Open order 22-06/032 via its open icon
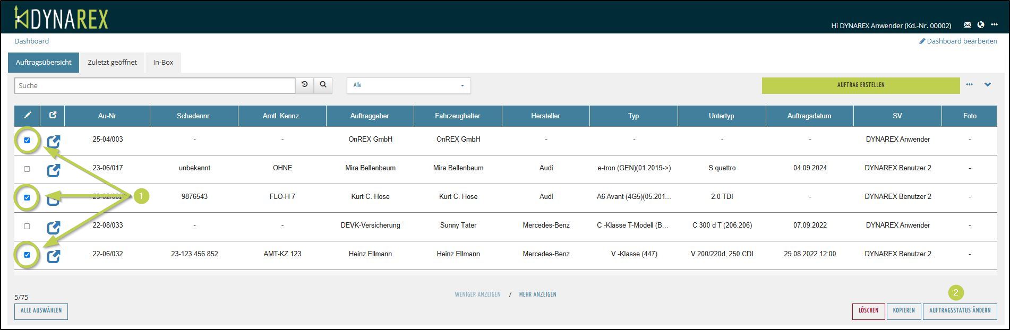 (x=53, y=256)
